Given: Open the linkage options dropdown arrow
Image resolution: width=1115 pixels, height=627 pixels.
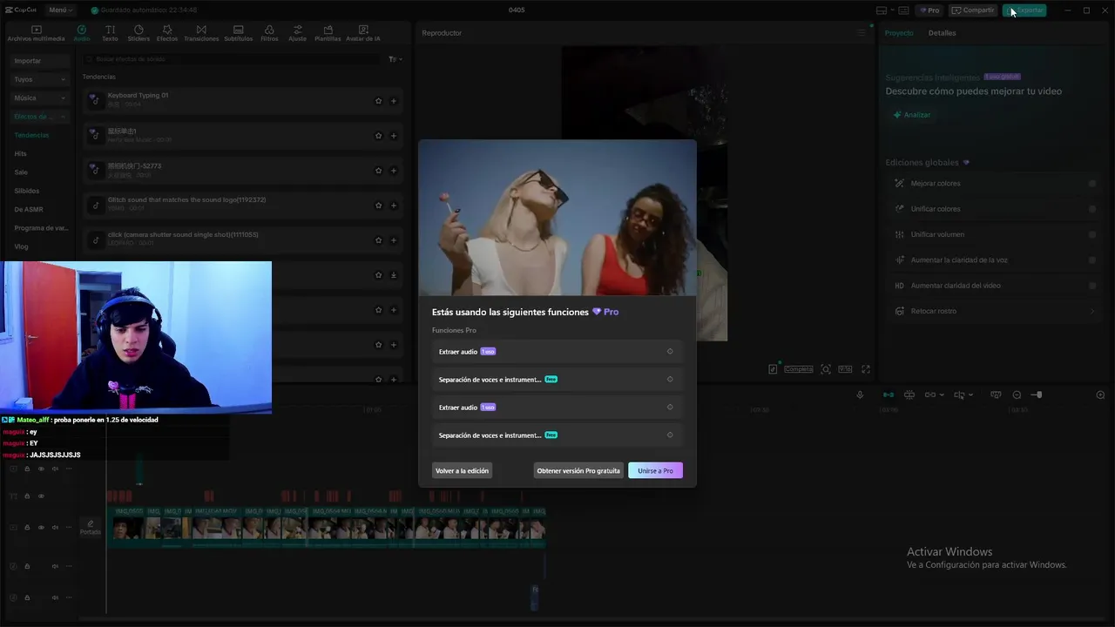Looking at the screenshot, I should 942,395.
